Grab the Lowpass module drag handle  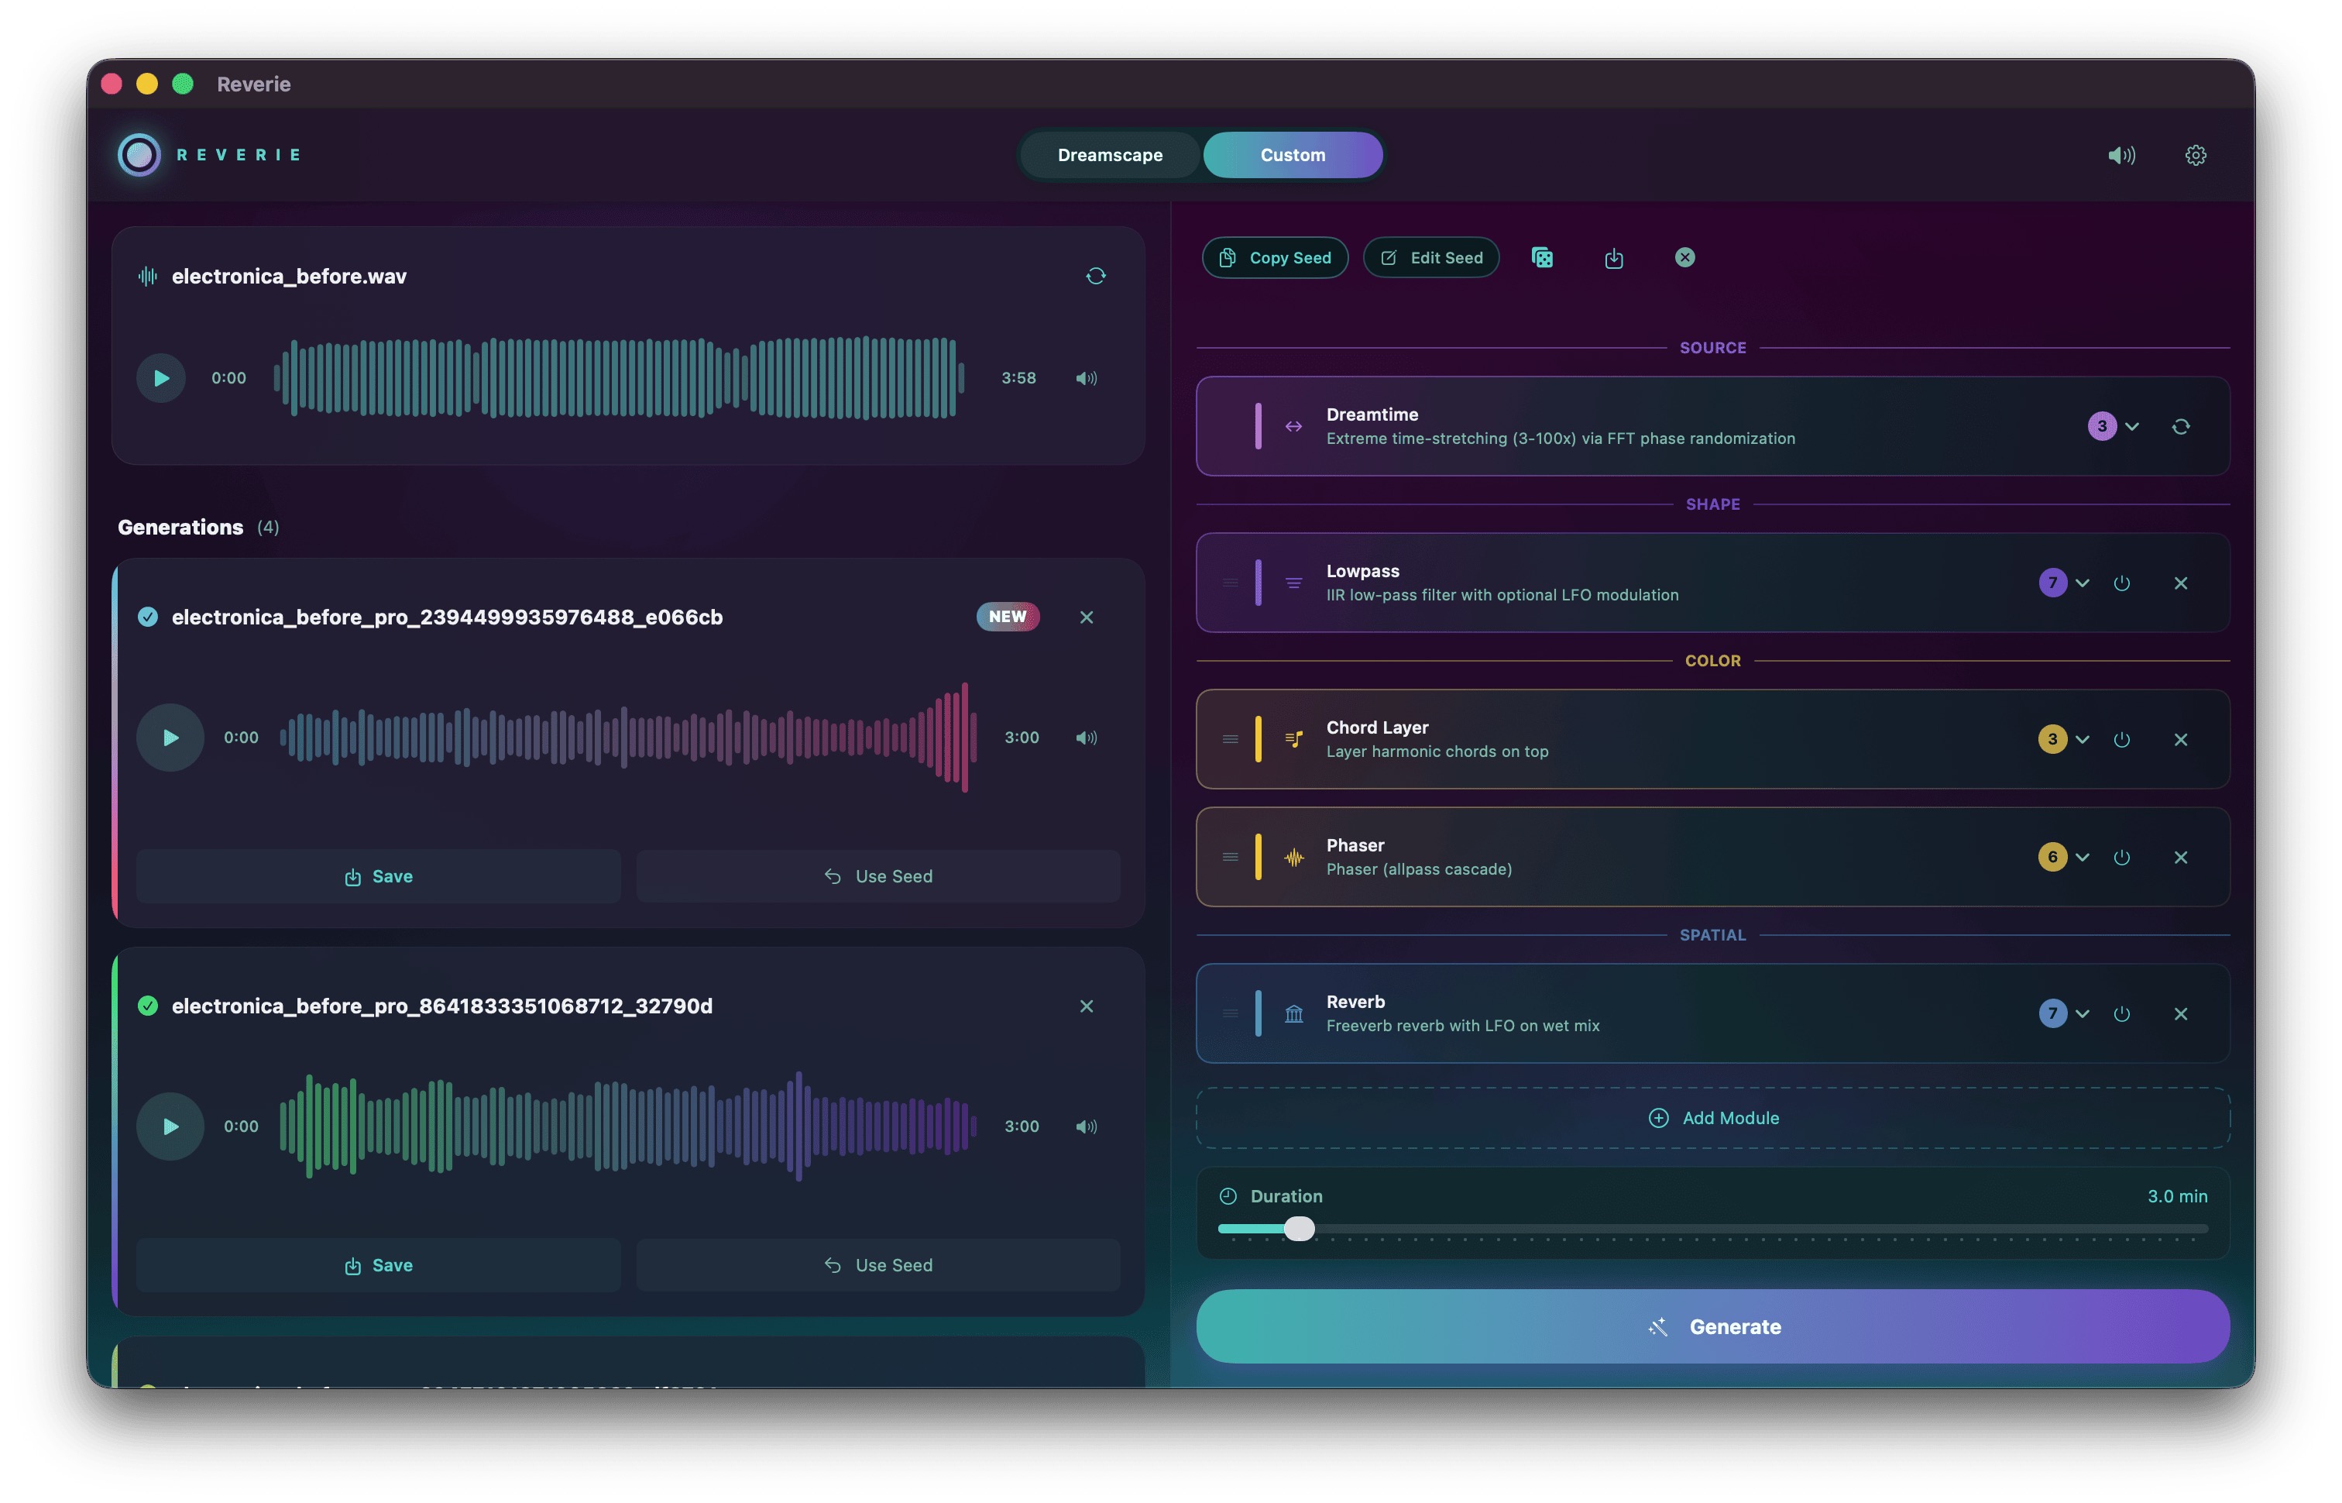pyautogui.click(x=1230, y=583)
